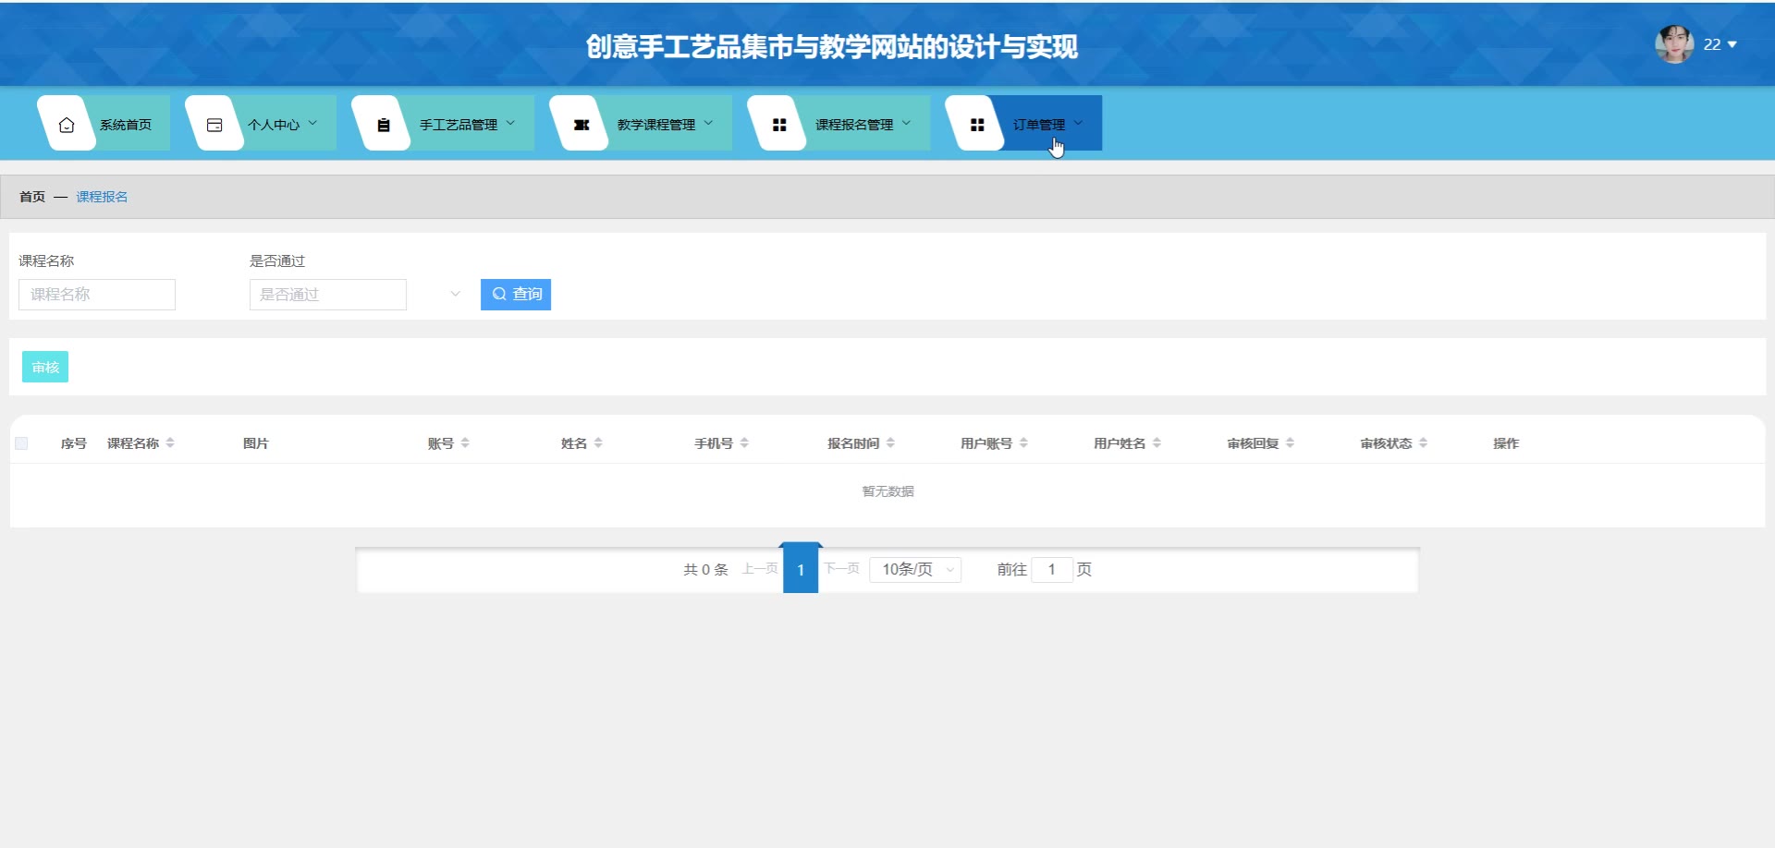Click the page number input after 前往
This screenshot has height=848, width=1775.
(x=1051, y=570)
